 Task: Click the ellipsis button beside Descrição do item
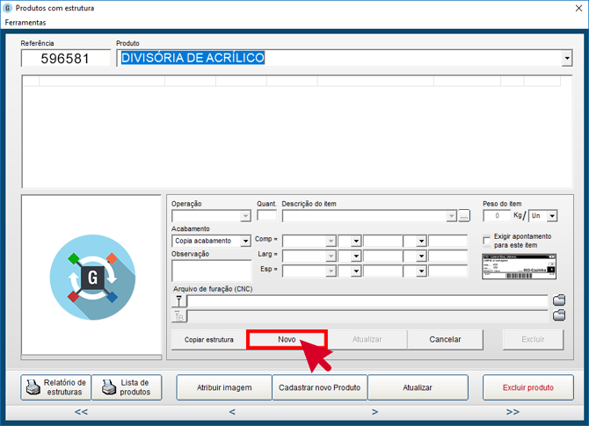click(x=464, y=216)
